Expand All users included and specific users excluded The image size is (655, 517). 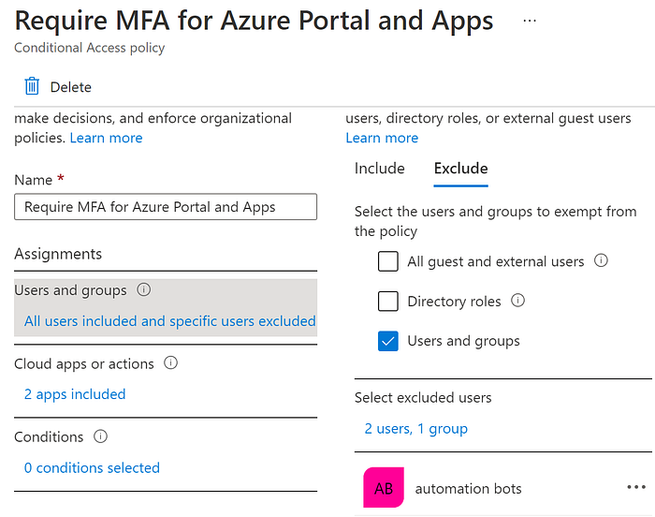(x=169, y=321)
